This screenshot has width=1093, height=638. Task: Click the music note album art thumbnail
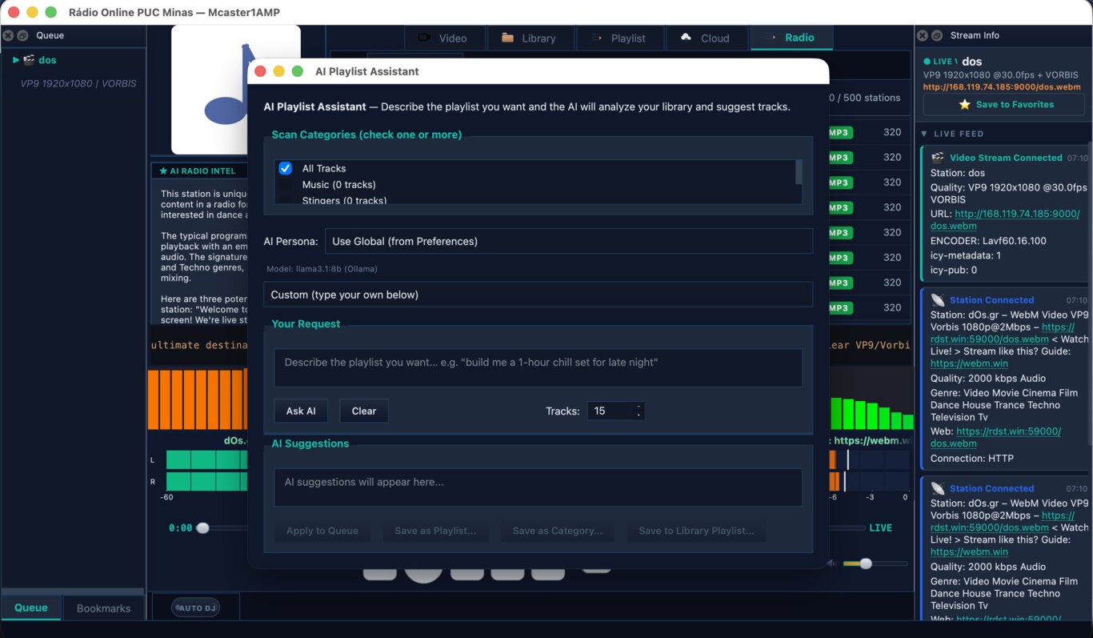pyautogui.click(x=236, y=89)
